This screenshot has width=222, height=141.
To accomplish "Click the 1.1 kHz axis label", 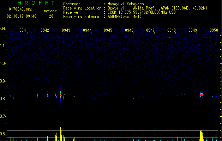I will point(3,46).
